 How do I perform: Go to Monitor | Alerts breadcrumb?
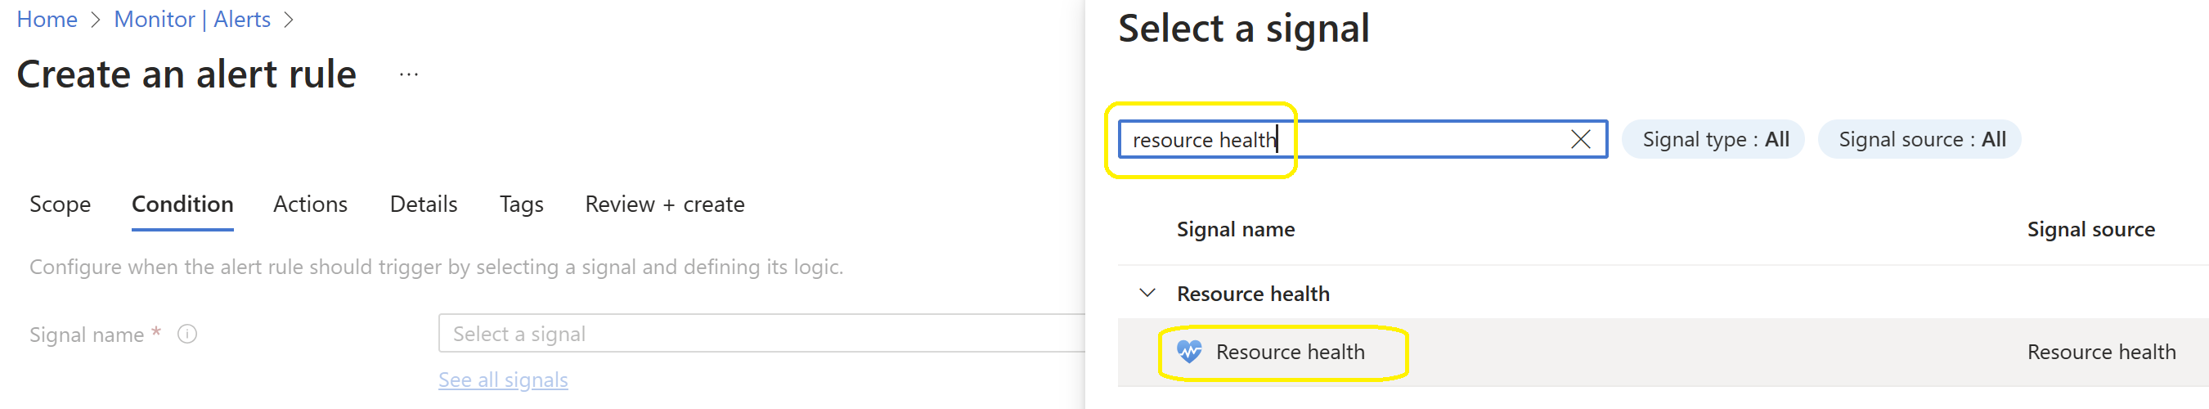coord(192,19)
